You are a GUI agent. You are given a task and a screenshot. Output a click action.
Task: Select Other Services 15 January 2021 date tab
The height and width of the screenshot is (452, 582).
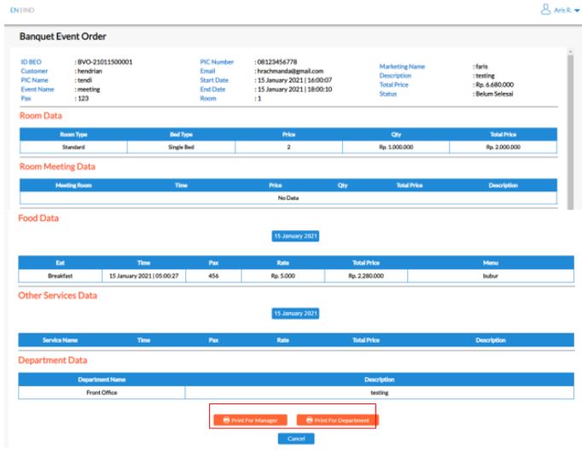(x=294, y=314)
